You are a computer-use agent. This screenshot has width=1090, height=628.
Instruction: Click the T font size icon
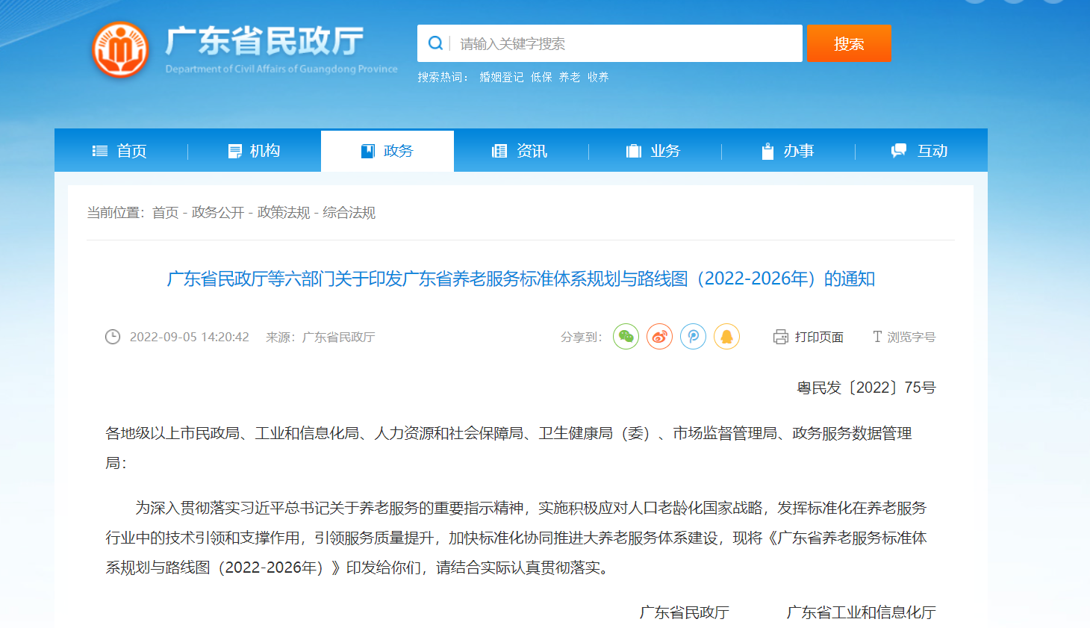point(877,337)
